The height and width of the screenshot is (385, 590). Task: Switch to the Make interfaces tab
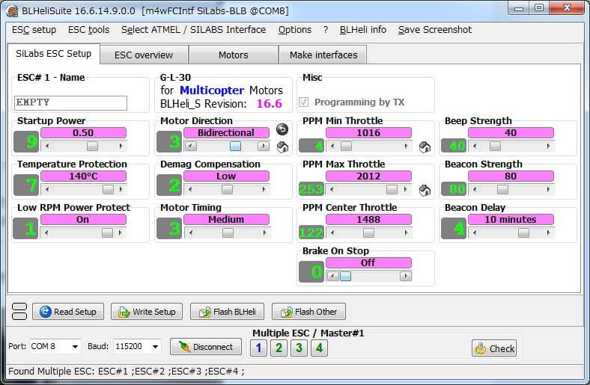pos(323,55)
